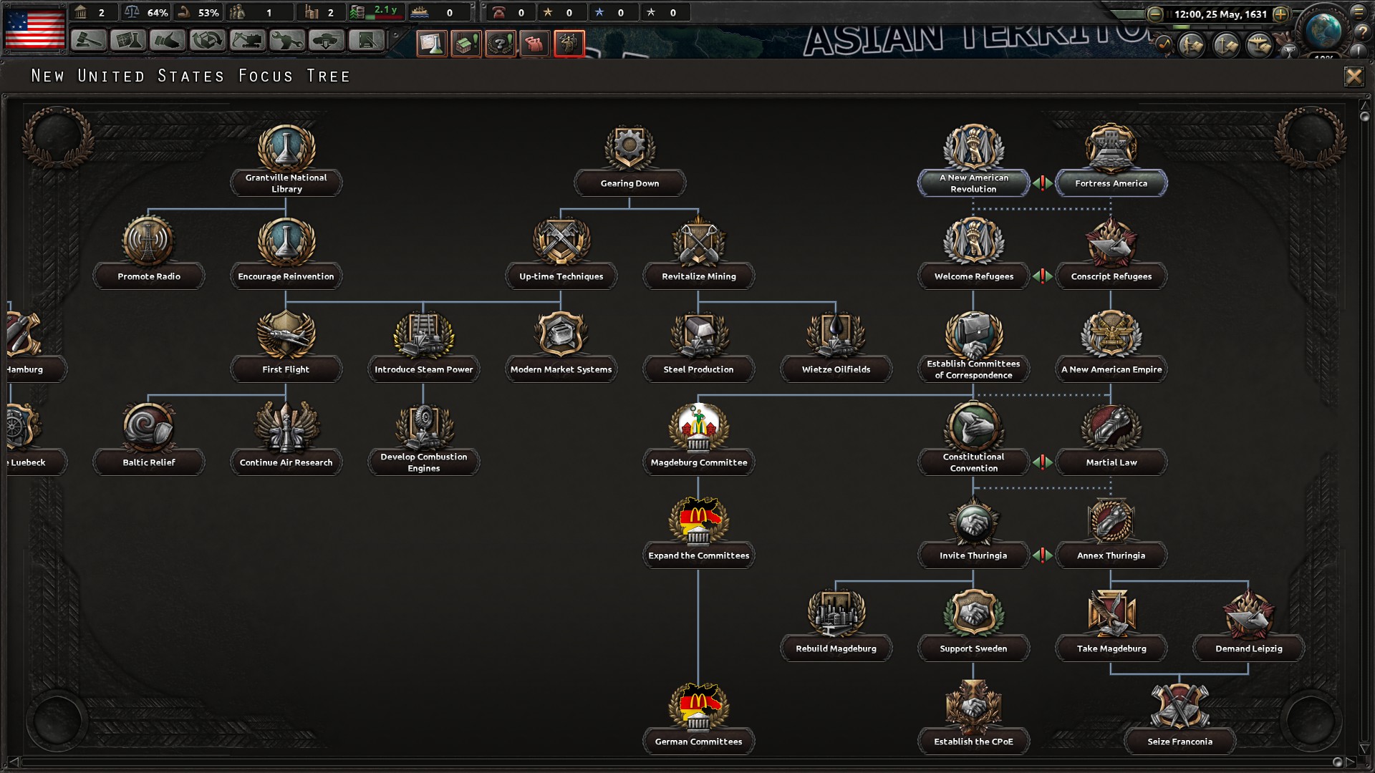Open the trade tab with circular arrows
The height and width of the screenshot is (773, 1375).
(208, 40)
